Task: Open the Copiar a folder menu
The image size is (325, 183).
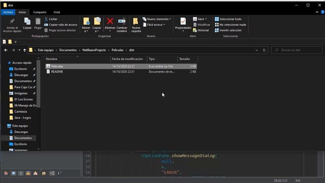Action: click(97, 25)
